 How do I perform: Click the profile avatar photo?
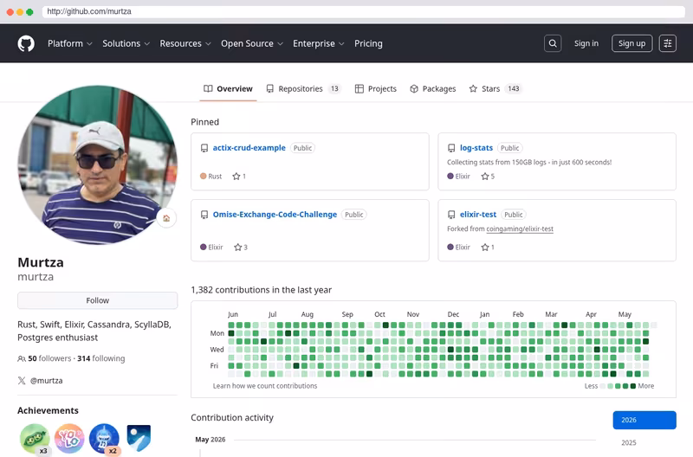[97, 164]
